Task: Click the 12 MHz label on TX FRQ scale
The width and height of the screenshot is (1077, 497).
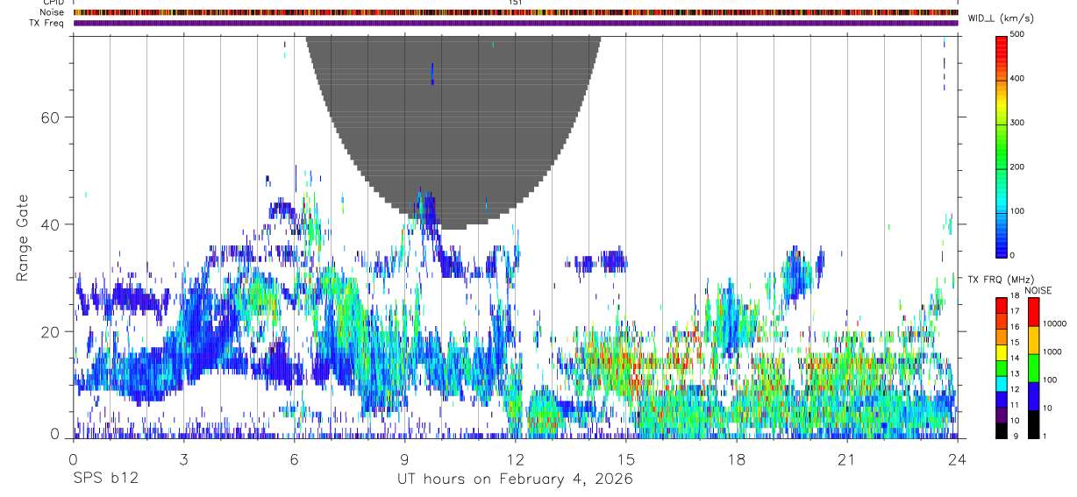Action: [x=1014, y=389]
